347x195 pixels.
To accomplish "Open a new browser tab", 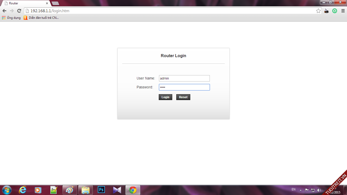I will click(x=55, y=3).
